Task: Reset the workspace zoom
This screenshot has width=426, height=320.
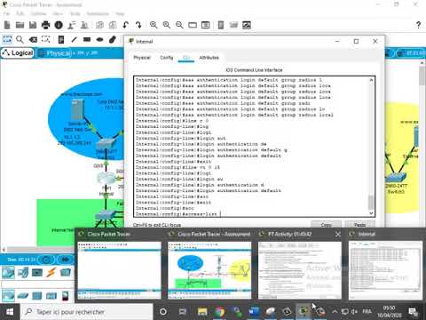Action: (167, 25)
